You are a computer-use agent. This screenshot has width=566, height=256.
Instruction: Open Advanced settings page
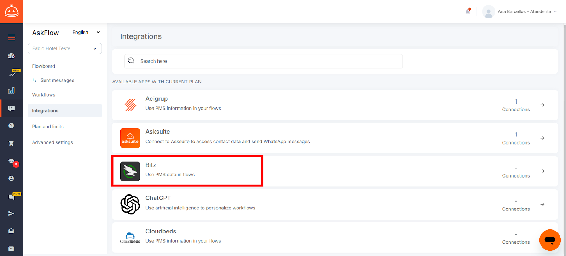click(x=52, y=142)
